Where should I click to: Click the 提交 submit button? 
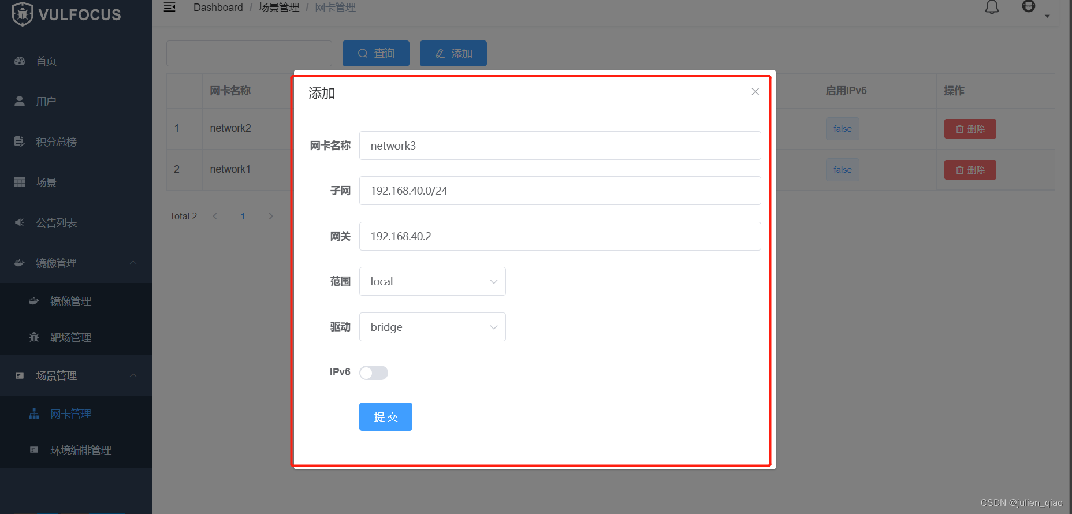[x=385, y=416]
